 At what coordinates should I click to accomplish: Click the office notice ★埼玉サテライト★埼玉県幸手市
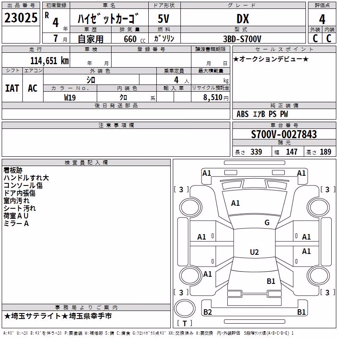pos(58,316)
